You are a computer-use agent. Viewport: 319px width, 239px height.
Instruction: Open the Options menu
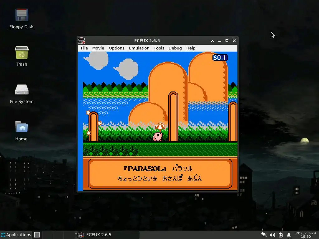pos(117,48)
